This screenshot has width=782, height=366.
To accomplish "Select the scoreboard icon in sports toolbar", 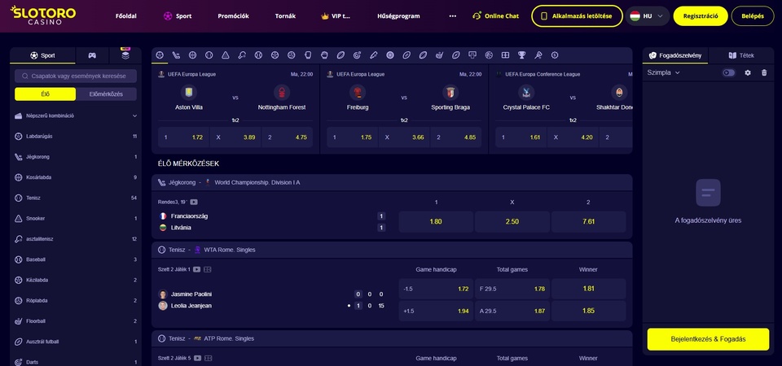I will pyautogui.click(x=505, y=55).
